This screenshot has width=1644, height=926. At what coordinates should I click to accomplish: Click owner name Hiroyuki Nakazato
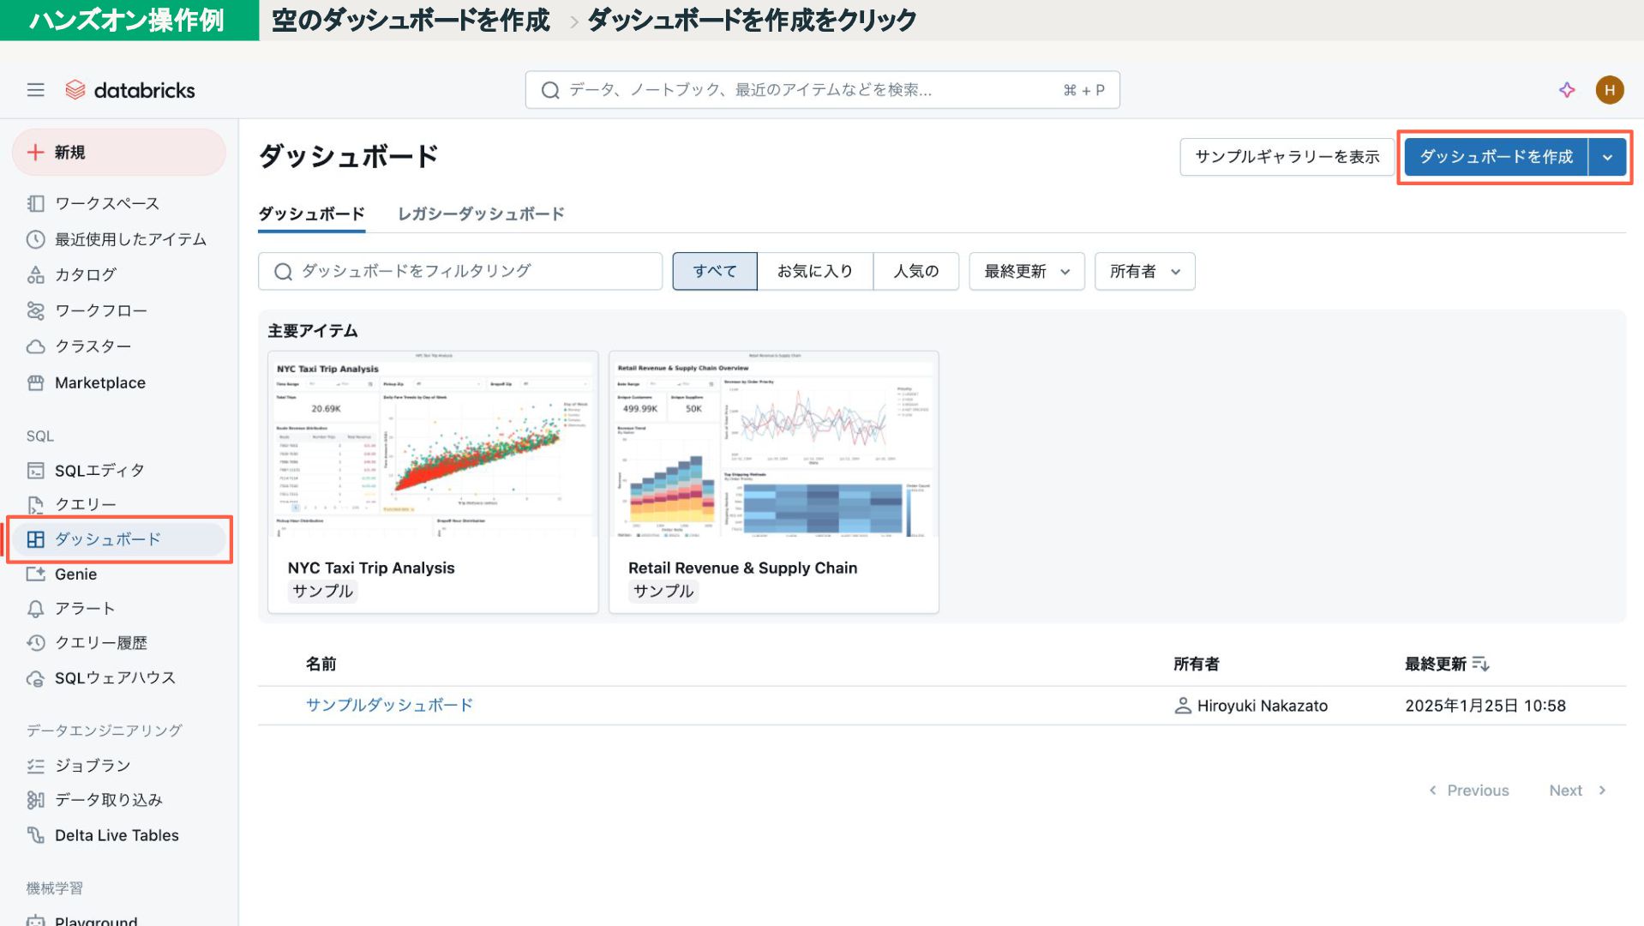point(1263,706)
